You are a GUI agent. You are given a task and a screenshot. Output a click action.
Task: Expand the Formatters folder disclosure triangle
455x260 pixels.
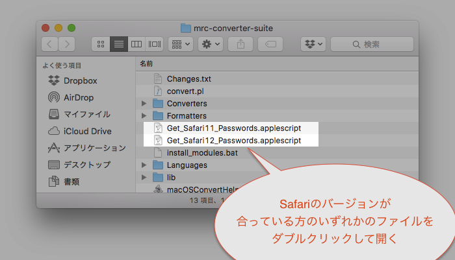(144, 116)
